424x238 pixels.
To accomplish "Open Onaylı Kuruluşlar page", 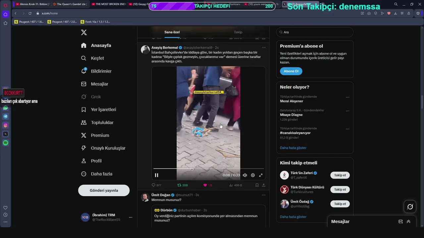I will (103, 148).
